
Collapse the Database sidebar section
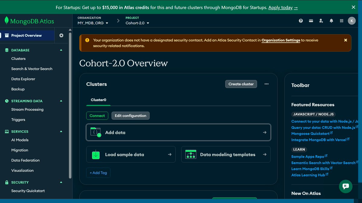61,50
